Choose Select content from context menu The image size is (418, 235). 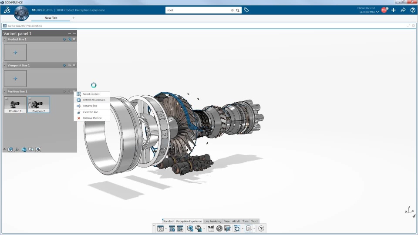click(92, 94)
